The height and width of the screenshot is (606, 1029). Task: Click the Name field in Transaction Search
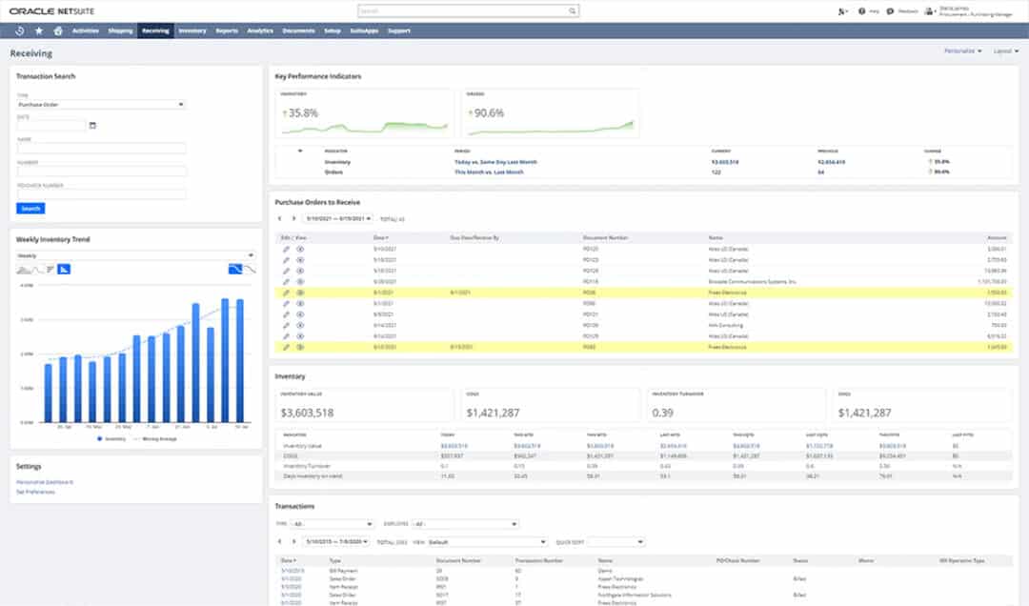(101, 149)
